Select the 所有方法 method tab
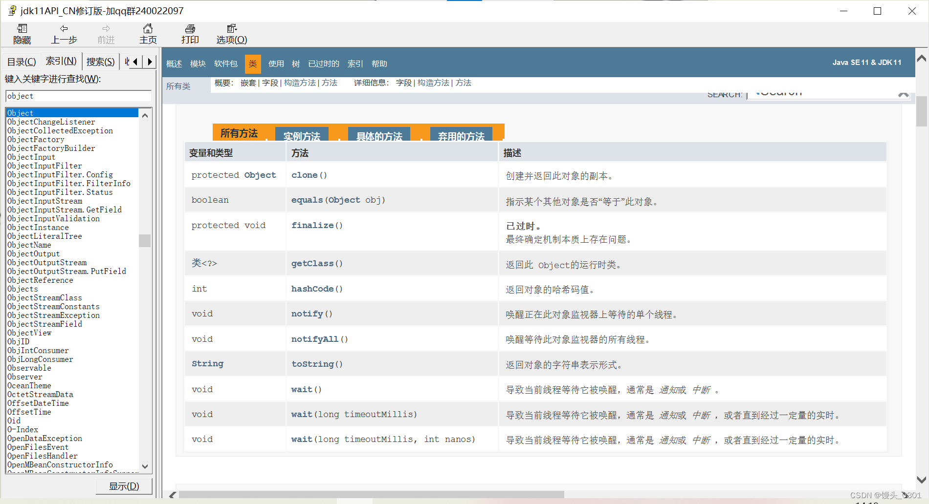The height and width of the screenshot is (504, 929). pos(239,133)
